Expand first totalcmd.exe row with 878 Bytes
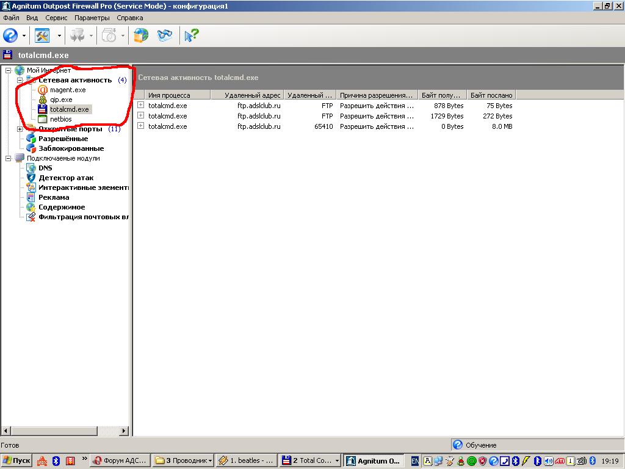This screenshot has height=469, width=625. tap(141, 105)
